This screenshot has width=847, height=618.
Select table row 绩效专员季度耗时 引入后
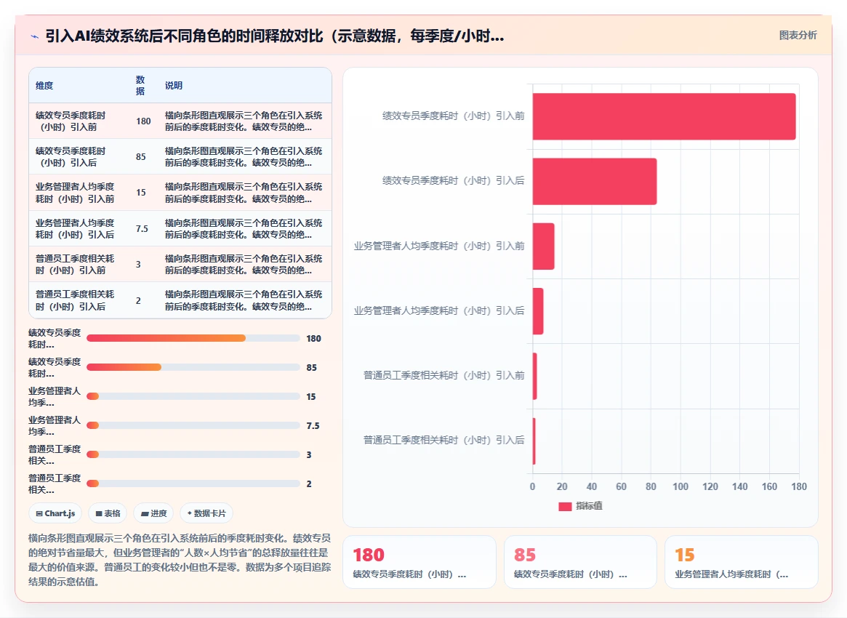(x=180, y=156)
